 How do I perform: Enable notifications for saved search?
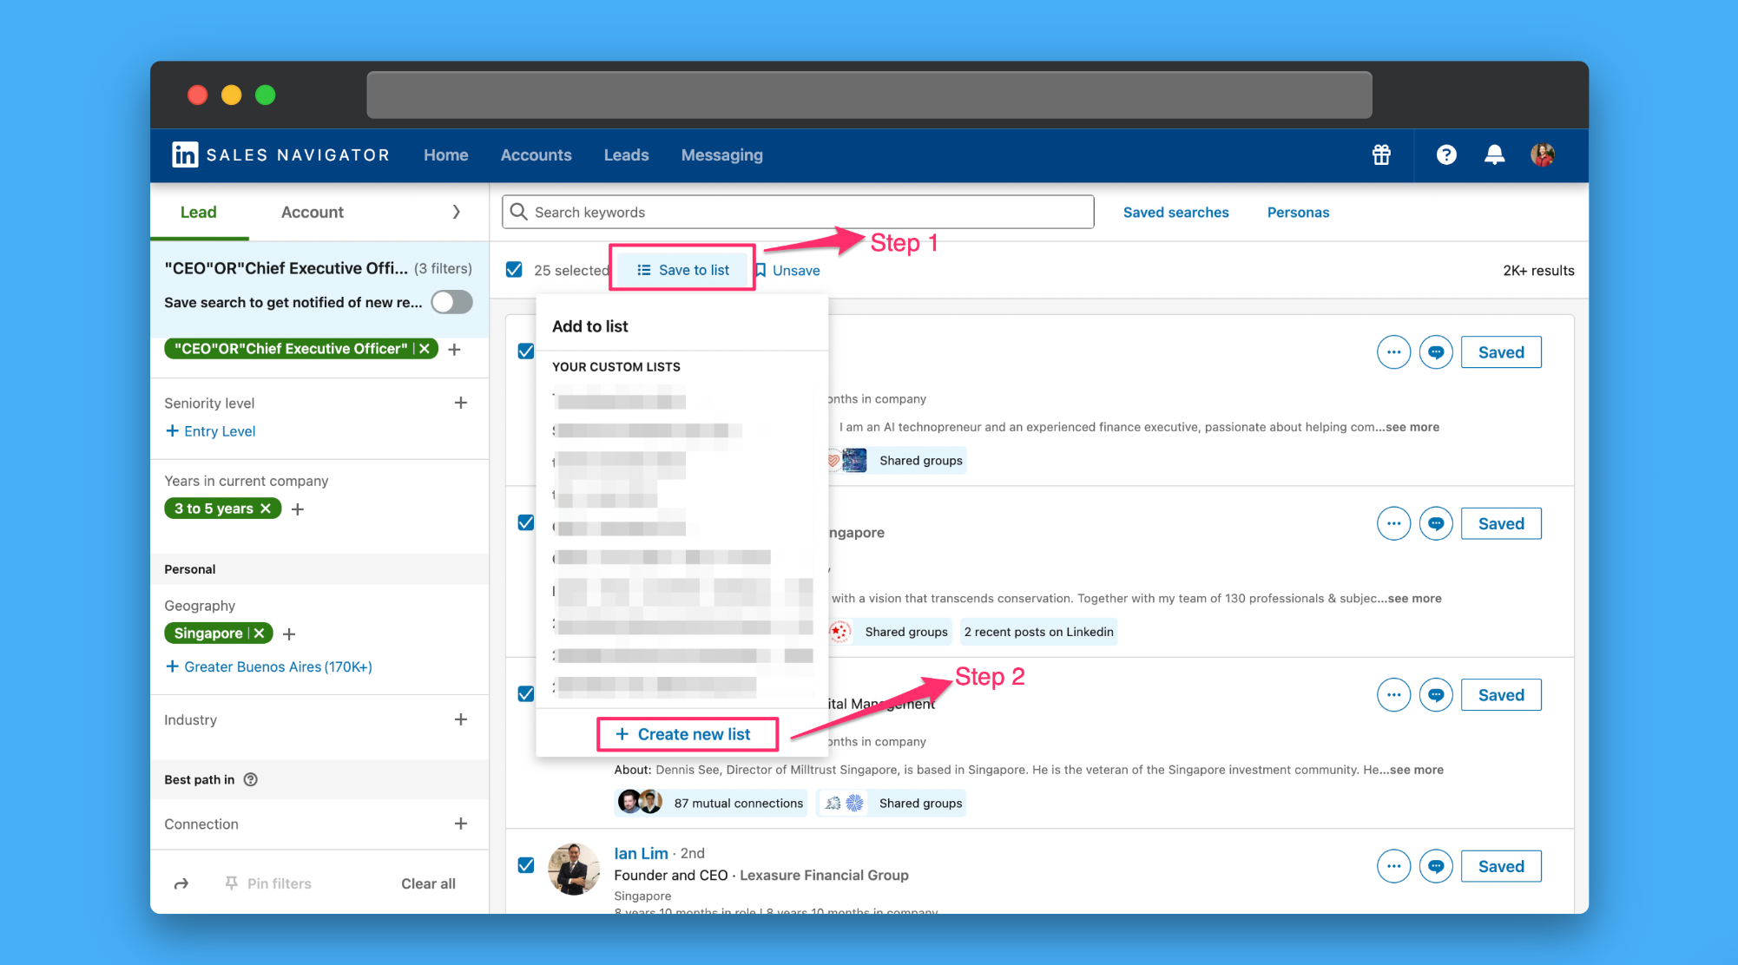pos(451,301)
